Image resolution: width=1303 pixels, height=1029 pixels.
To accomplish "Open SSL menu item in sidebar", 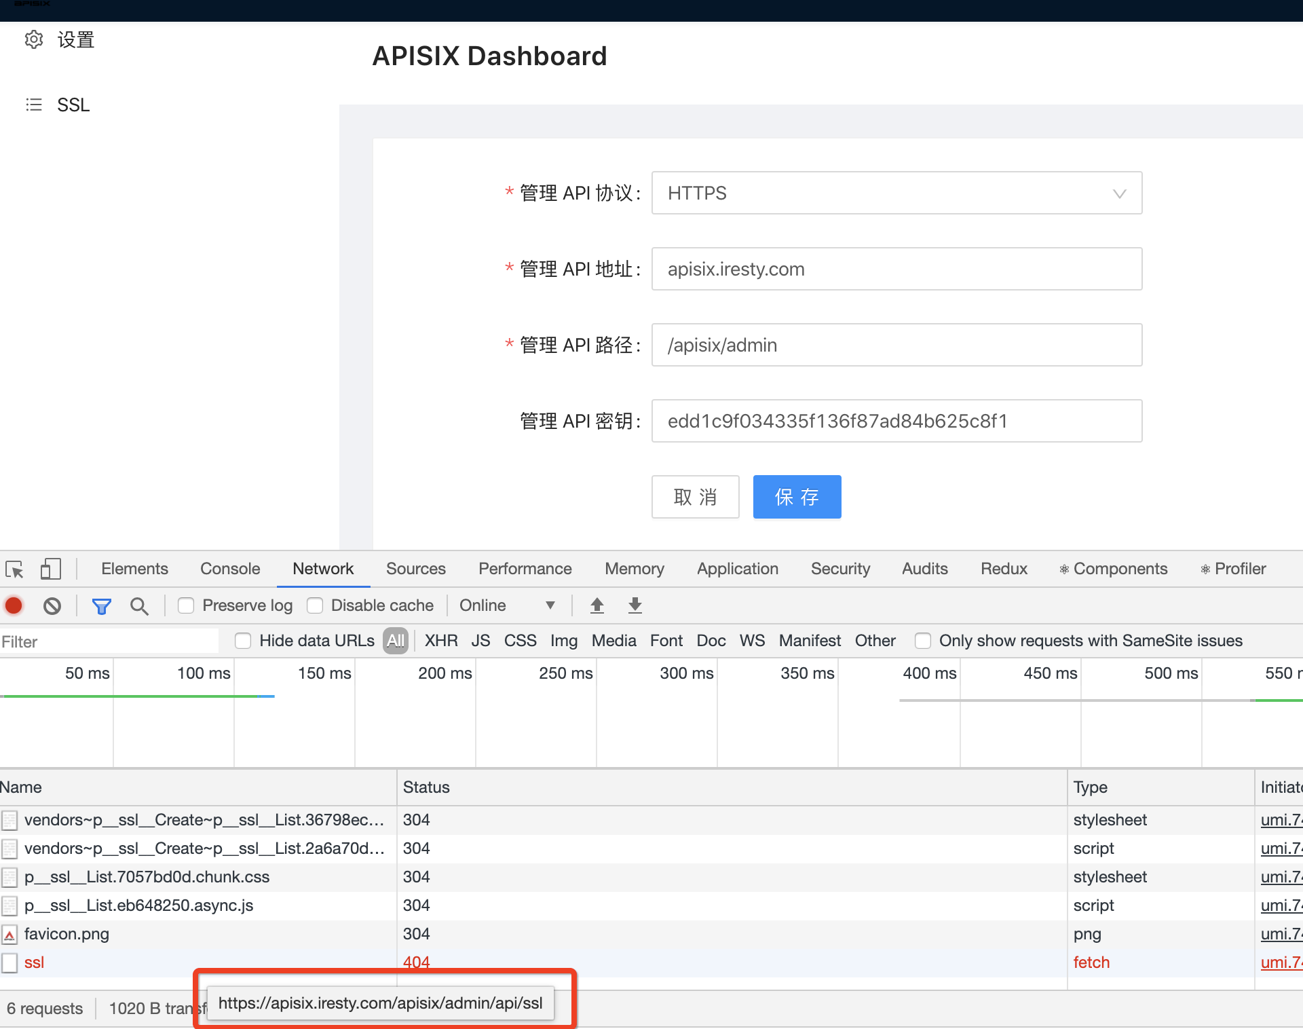I will coord(73,105).
